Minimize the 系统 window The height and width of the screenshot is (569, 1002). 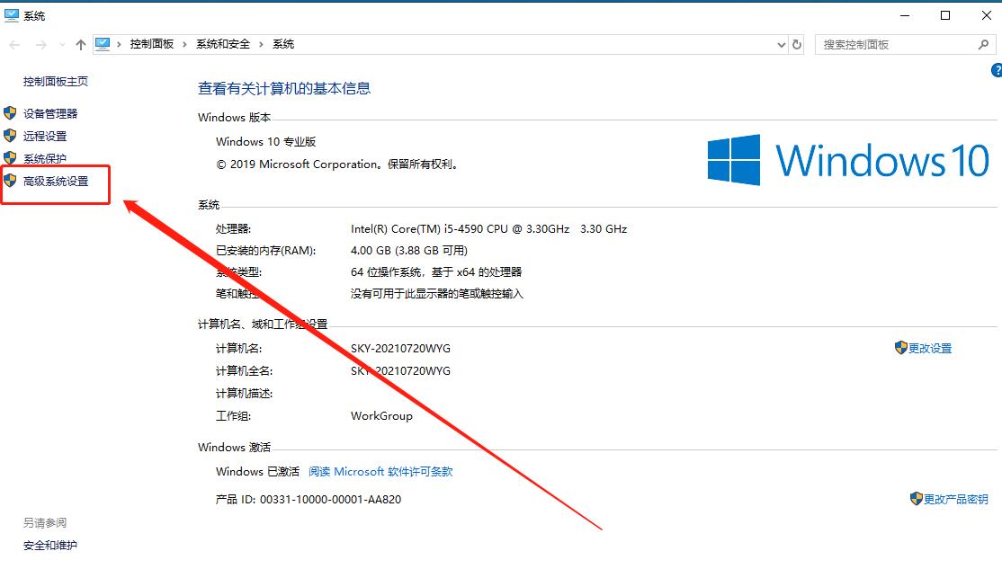905,15
